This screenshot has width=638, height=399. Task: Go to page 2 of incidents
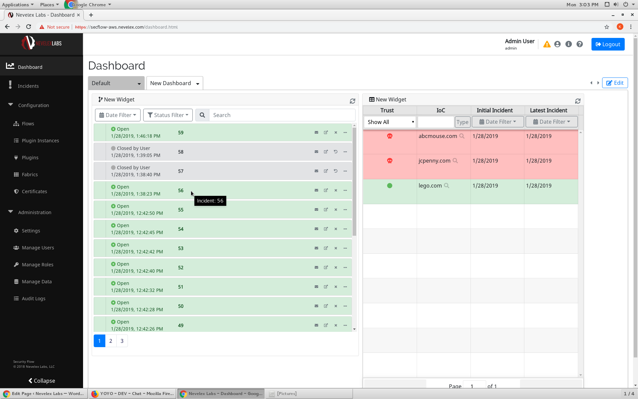click(x=111, y=341)
